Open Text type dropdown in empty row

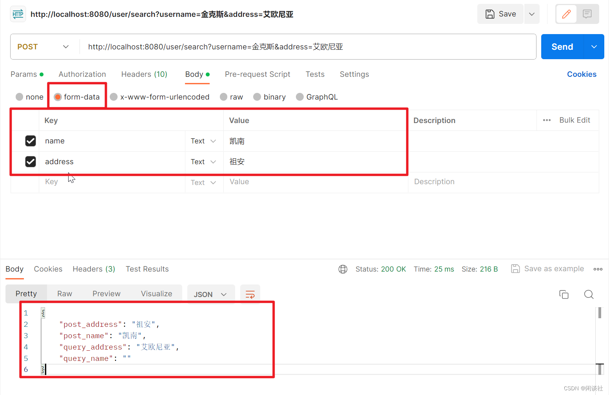[203, 183]
